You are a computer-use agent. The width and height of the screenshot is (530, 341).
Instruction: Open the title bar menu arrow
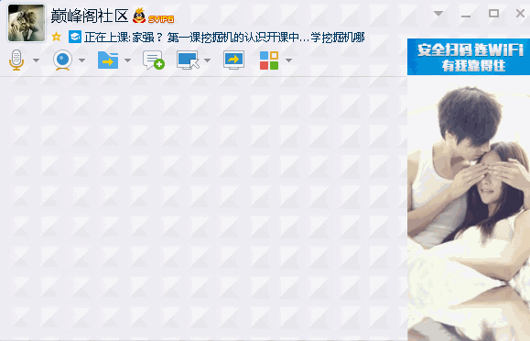[438, 13]
